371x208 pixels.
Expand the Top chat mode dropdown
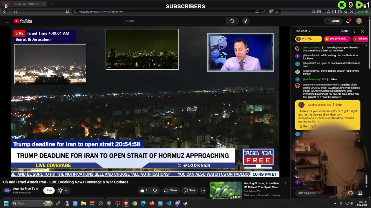click(303, 31)
